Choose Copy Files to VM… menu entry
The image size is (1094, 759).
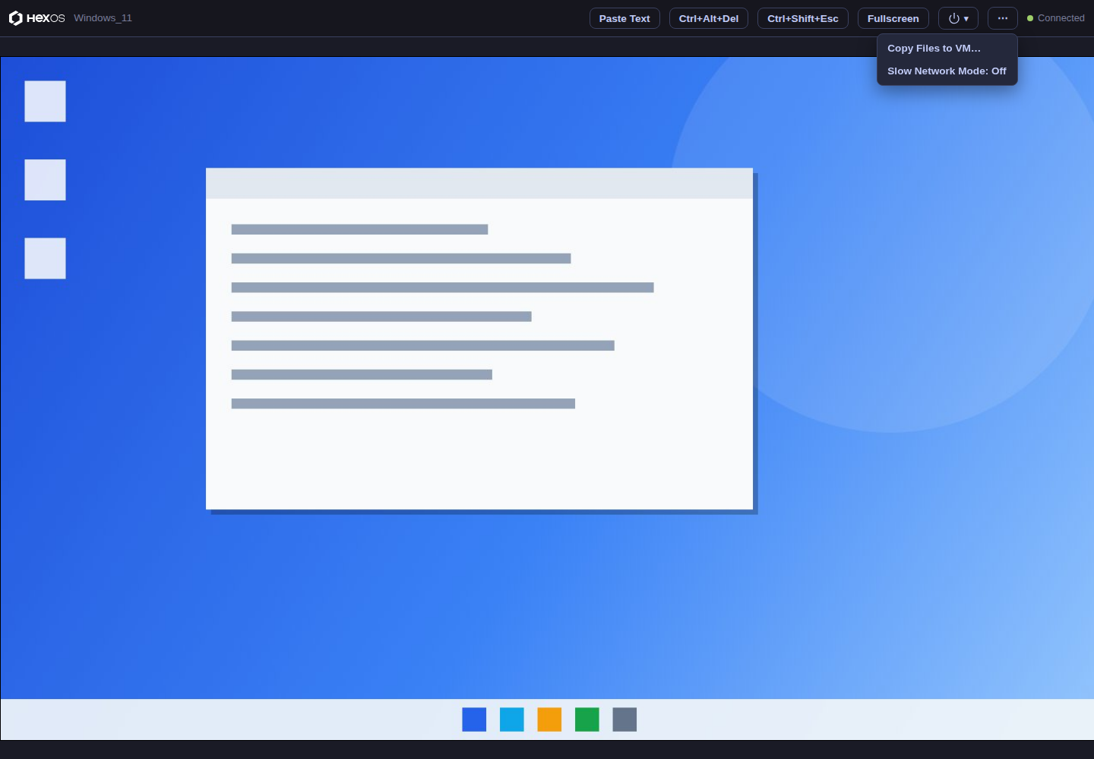(x=947, y=48)
